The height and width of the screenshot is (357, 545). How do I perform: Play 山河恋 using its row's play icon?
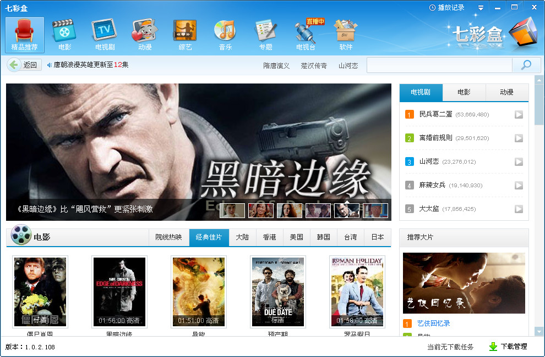[x=519, y=161]
